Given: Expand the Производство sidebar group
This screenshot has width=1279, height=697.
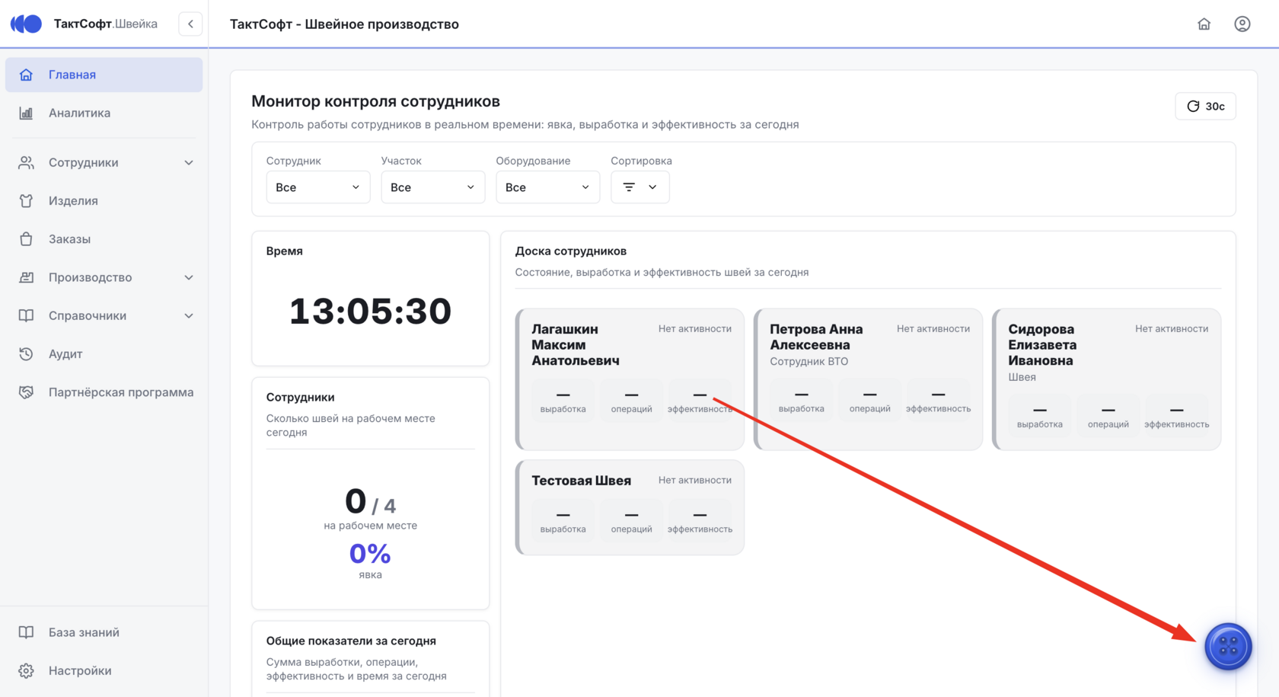Looking at the screenshot, I should (104, 277).
